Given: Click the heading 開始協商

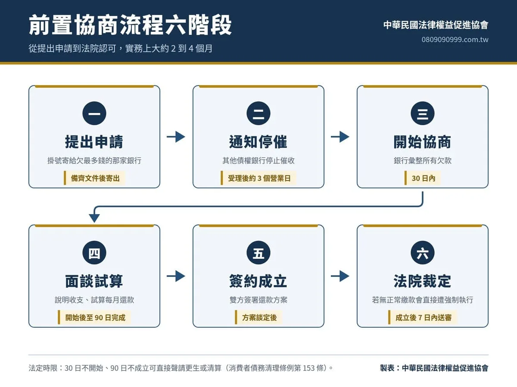Looking at the screenshot, I should tap(423, 142).
